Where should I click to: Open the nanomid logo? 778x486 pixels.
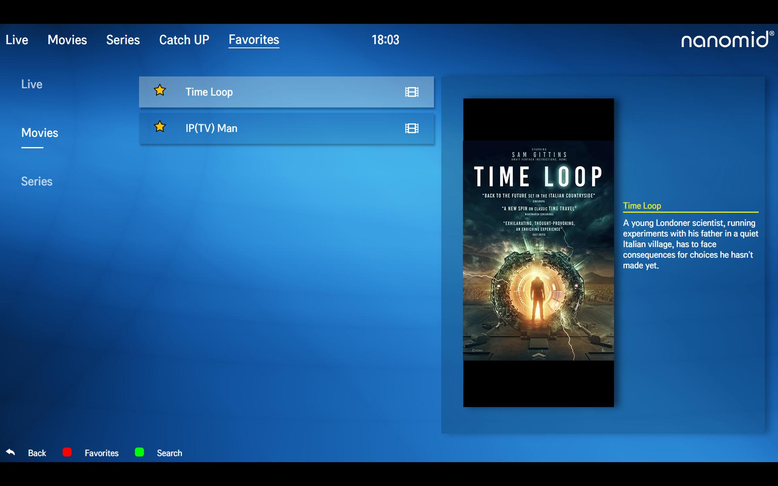727,39
